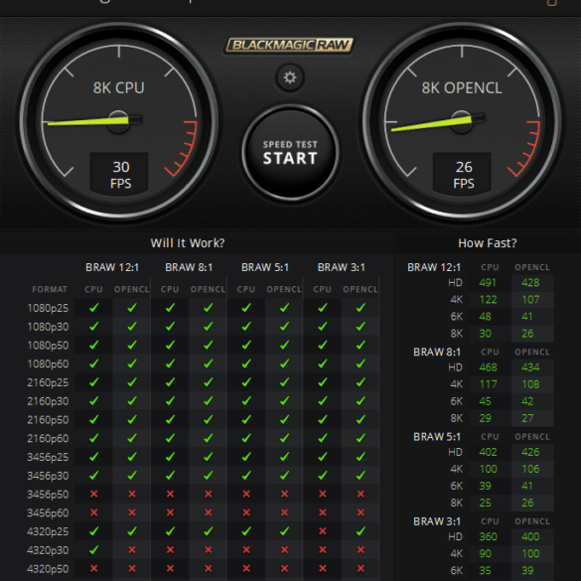Click the 4320p25 BRAW 5:1 OpenCL check mark
This screenshot has height=581, width=581.
[x=284, y=531]
